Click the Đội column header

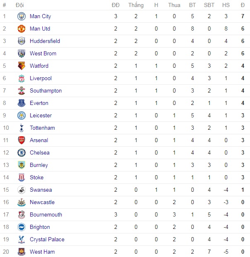(20, 5)
